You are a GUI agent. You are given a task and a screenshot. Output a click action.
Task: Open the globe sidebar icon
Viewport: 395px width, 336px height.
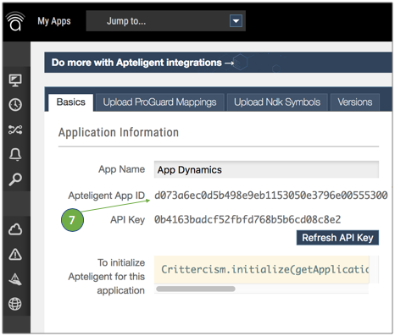pyautogui.click(x=15, y=304)
